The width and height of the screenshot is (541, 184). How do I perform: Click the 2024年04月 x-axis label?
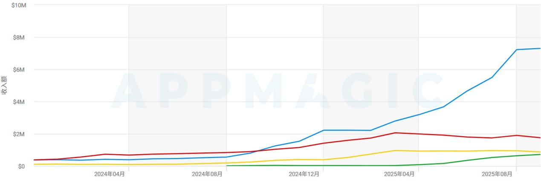[x=110, y=174]
